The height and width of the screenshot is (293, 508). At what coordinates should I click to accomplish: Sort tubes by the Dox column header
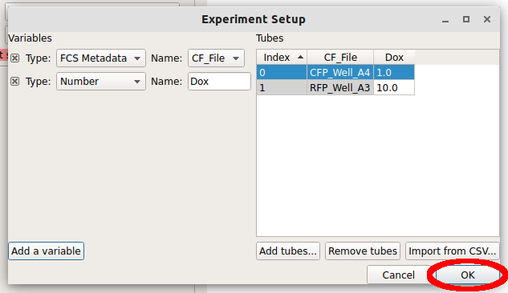(394, 58)
